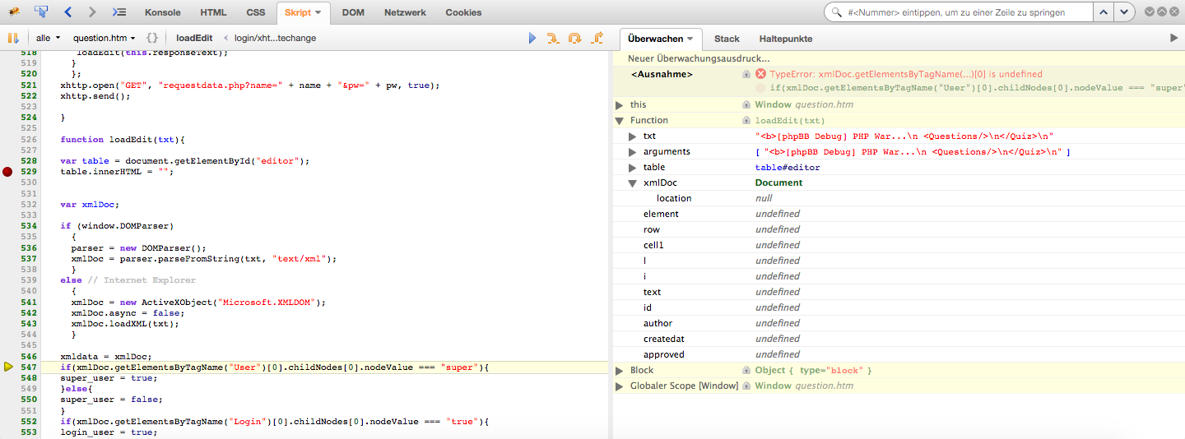Click Neuer Überwachungsausdruck to add watch
The image size is (1185, 439).
[x=699, y=58]
